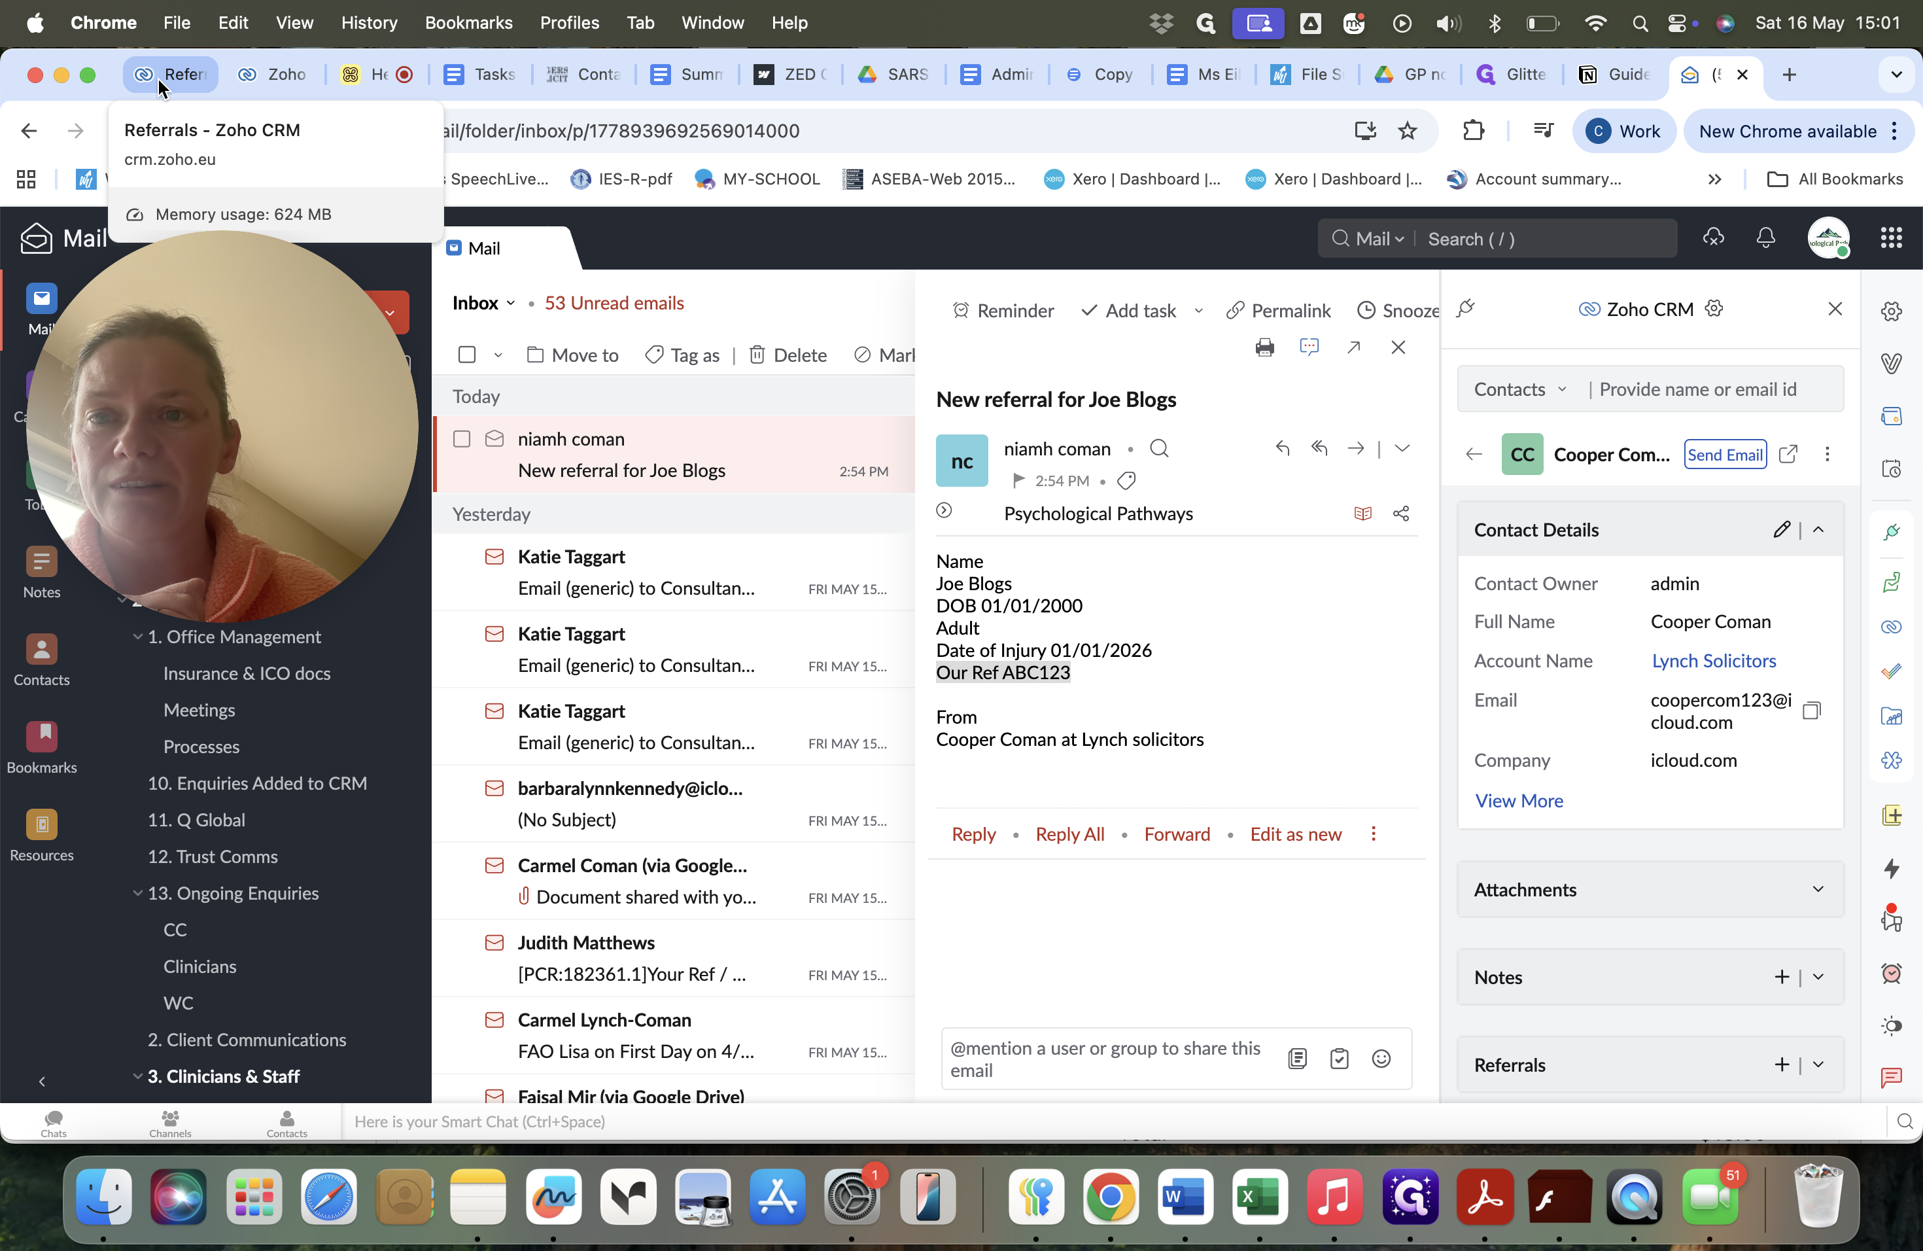Open Bookmarks in left sidebar

click(x=41, y=748)
